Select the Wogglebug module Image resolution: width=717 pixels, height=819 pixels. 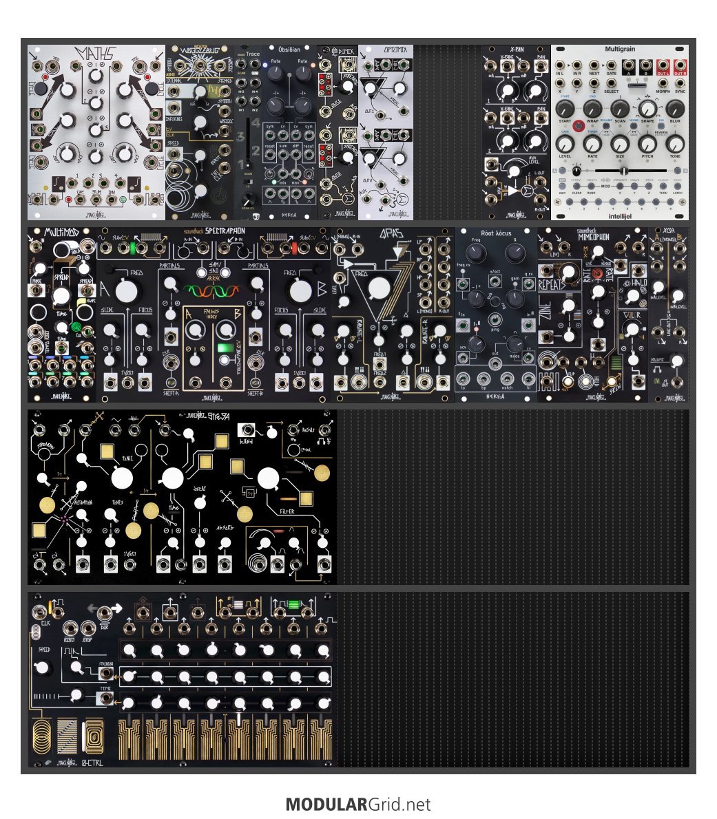coord(199,132)
